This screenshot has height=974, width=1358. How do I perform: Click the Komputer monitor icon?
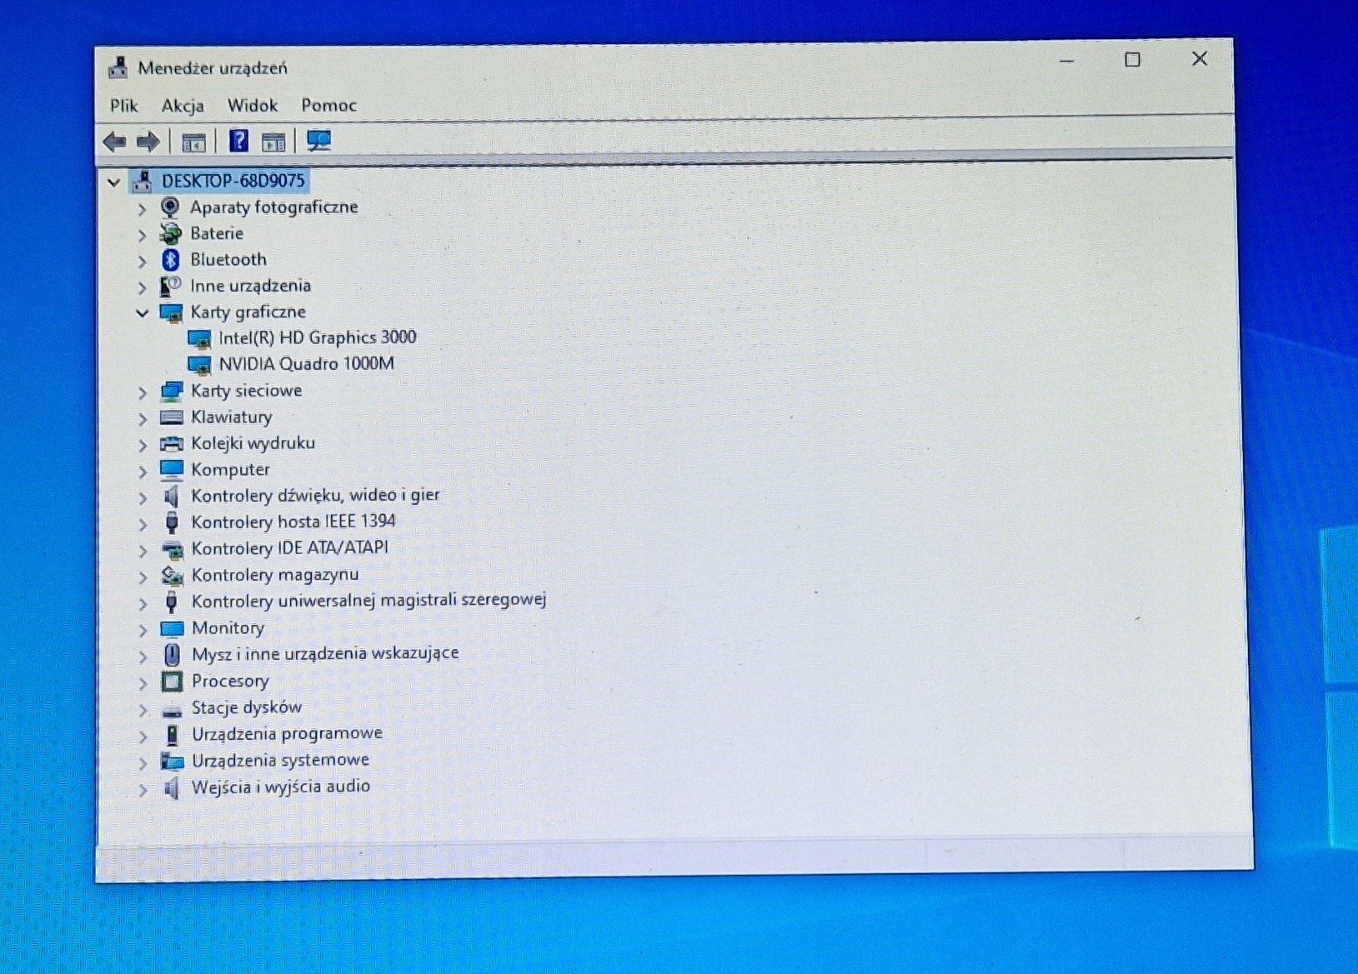tap(172, 470)
